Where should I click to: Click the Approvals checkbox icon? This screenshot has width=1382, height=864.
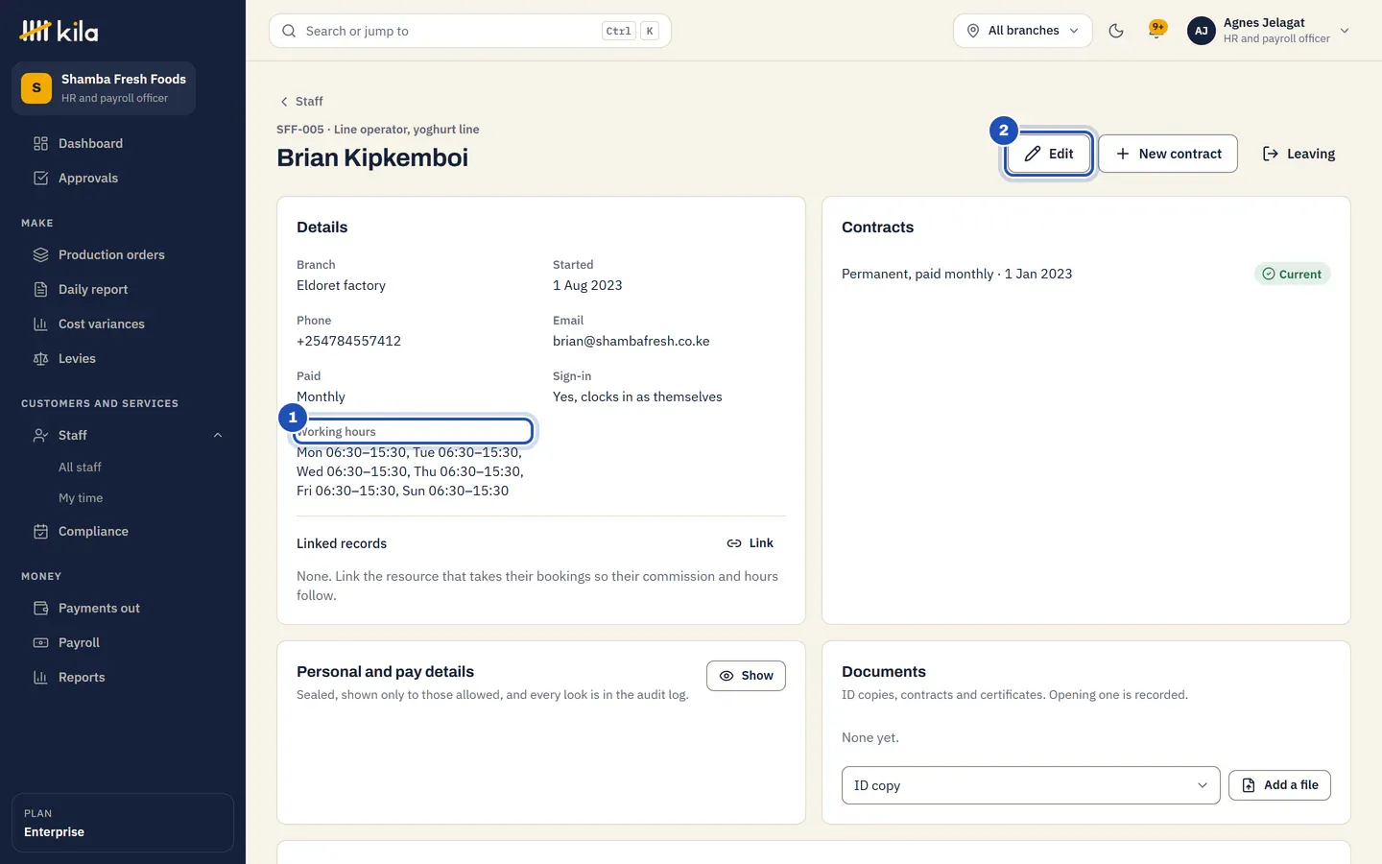tap(40, 179)
